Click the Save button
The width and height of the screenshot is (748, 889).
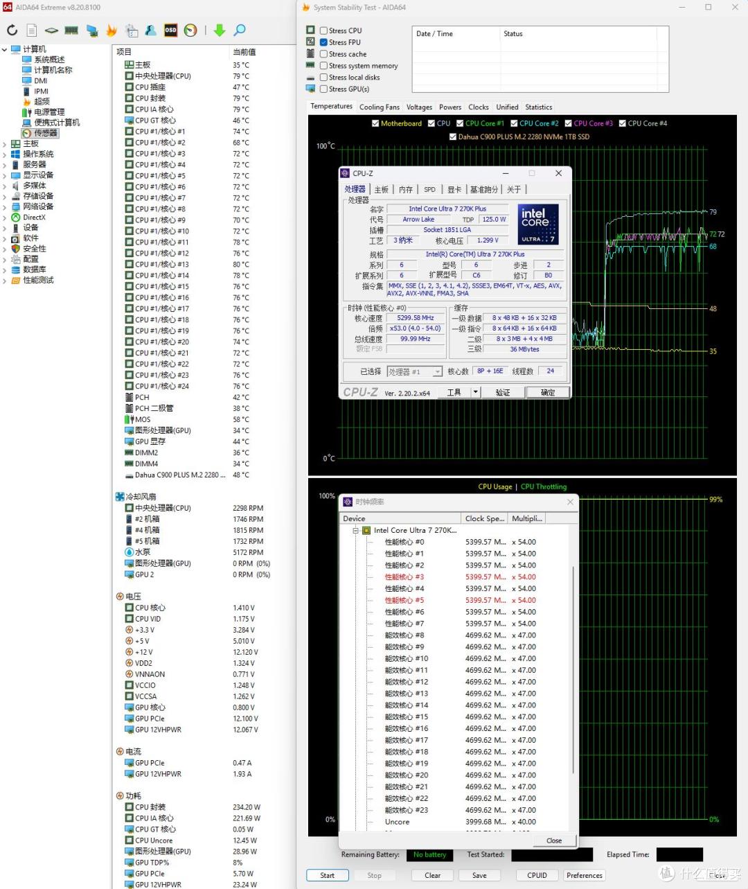(x=479, y=875)
